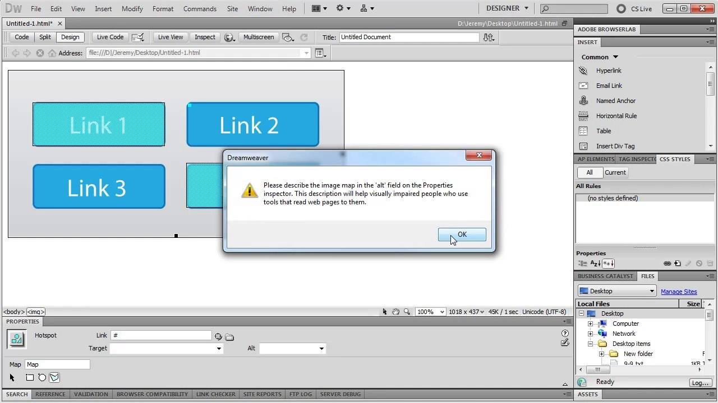Screen dimensions: 718x403
Task: Click the Stop icon in the address toolbar
Action: [x=40, y=53]
